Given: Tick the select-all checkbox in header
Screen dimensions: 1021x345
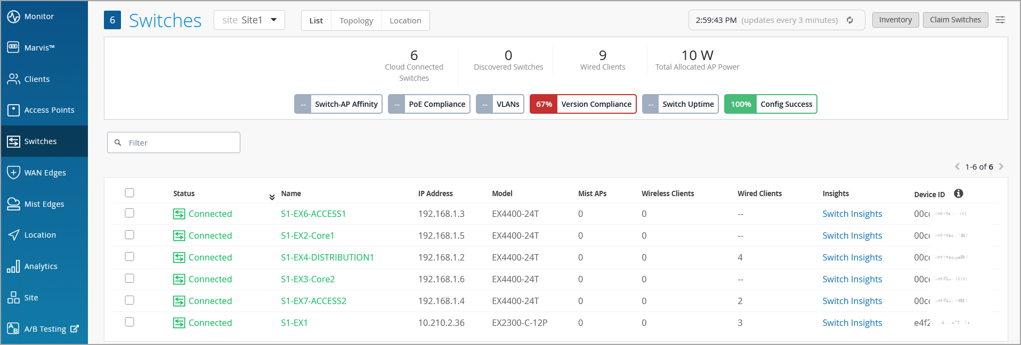Looking at the screenshot, I should click(x=129, y=193).
